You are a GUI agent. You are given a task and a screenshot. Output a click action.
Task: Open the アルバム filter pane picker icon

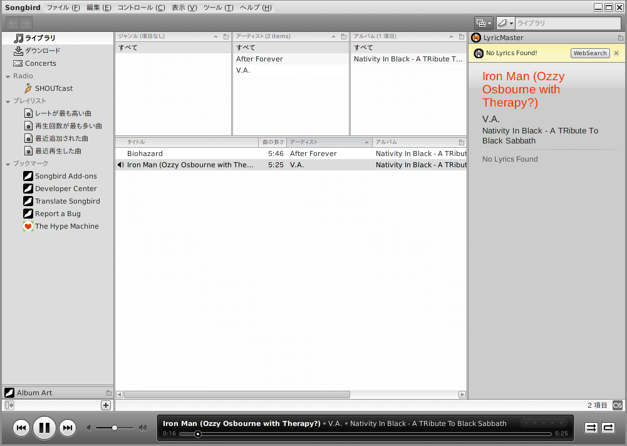point(462,36)
